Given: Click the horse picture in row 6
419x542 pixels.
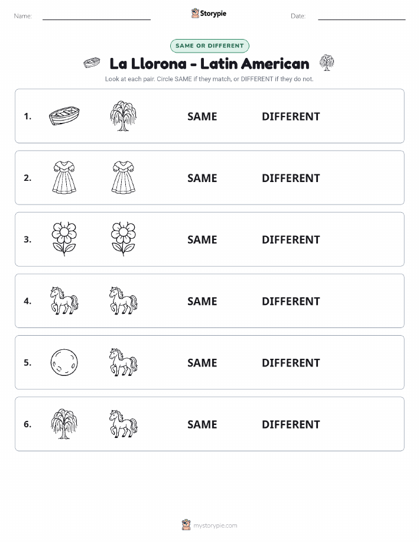Looking at the screenshot, I should [124, 424].
